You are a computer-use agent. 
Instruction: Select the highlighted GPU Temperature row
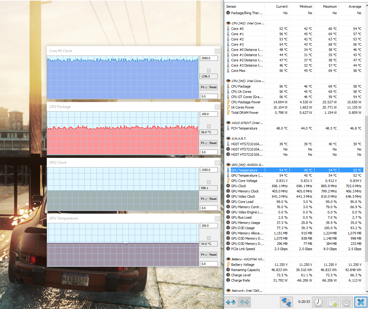coord(294,170)
